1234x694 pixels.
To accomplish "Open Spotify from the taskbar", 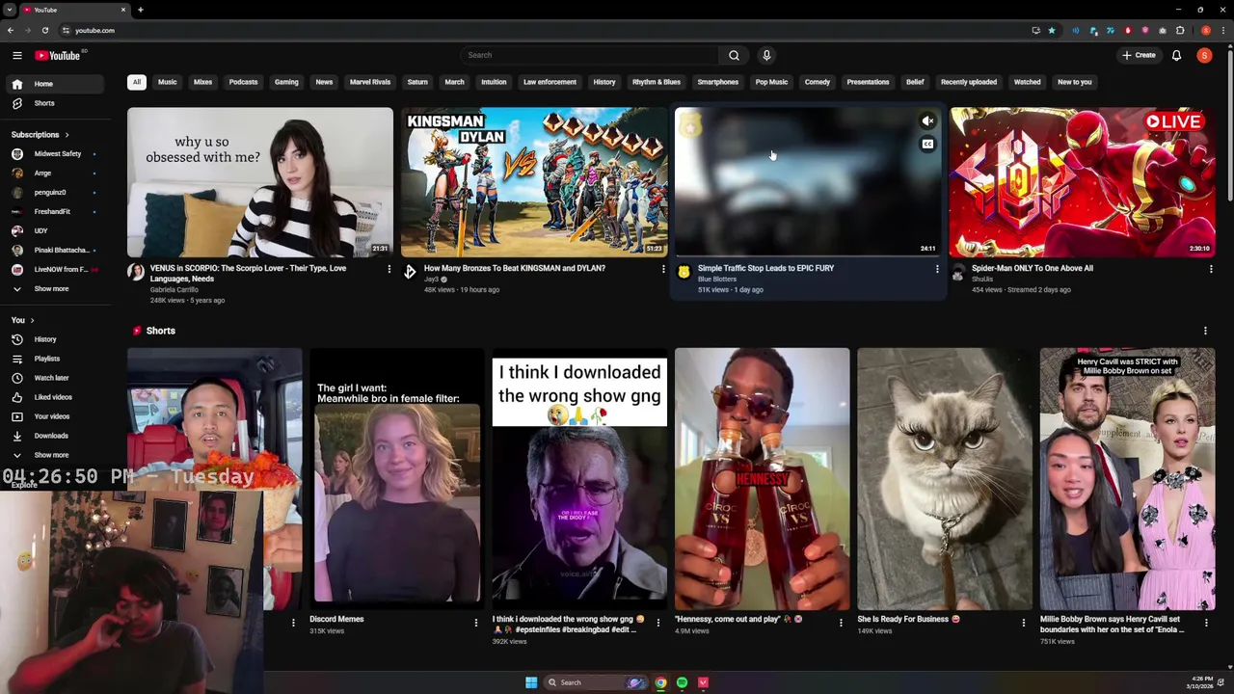I will point(682,682).
